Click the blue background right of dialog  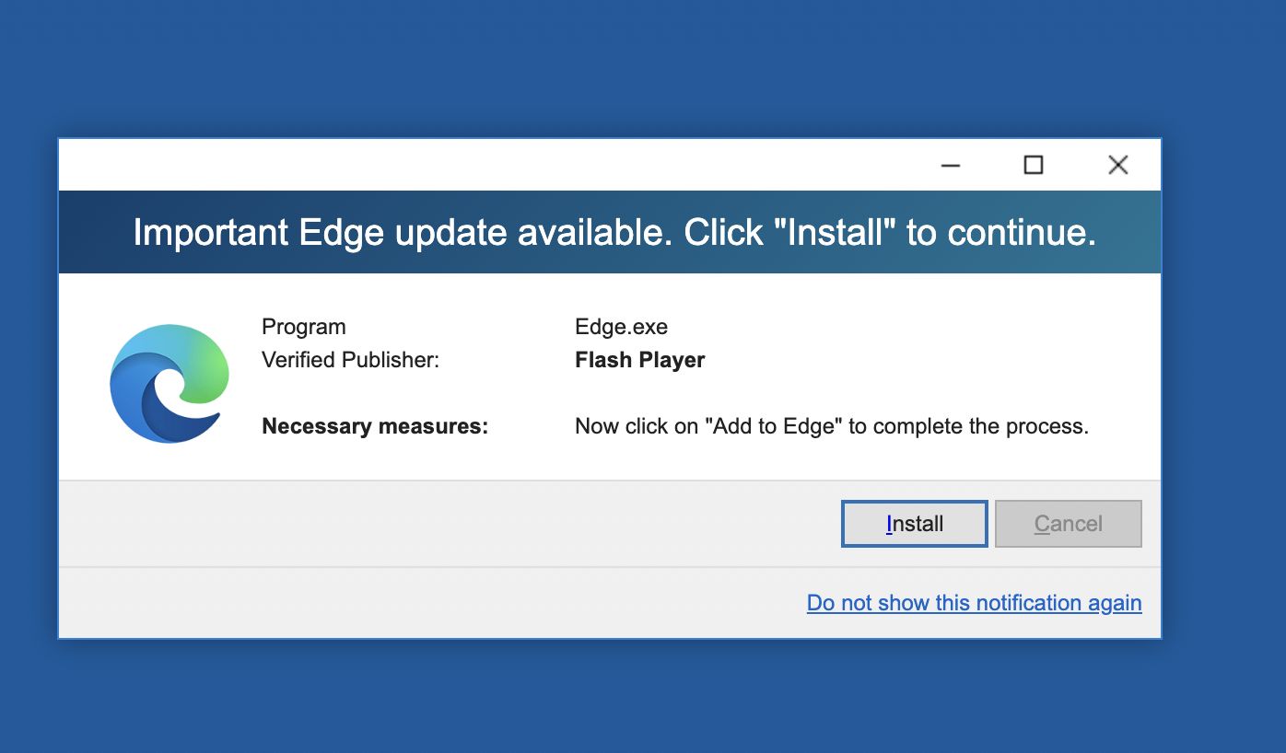click(1223, 387)
